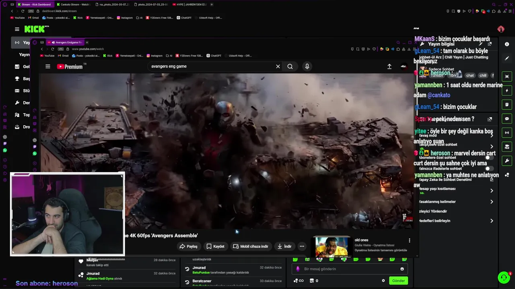Open ChatGPT bookmark in the YouTube window
This screenshot has width=515, height=289.
(x=214, y=56)
